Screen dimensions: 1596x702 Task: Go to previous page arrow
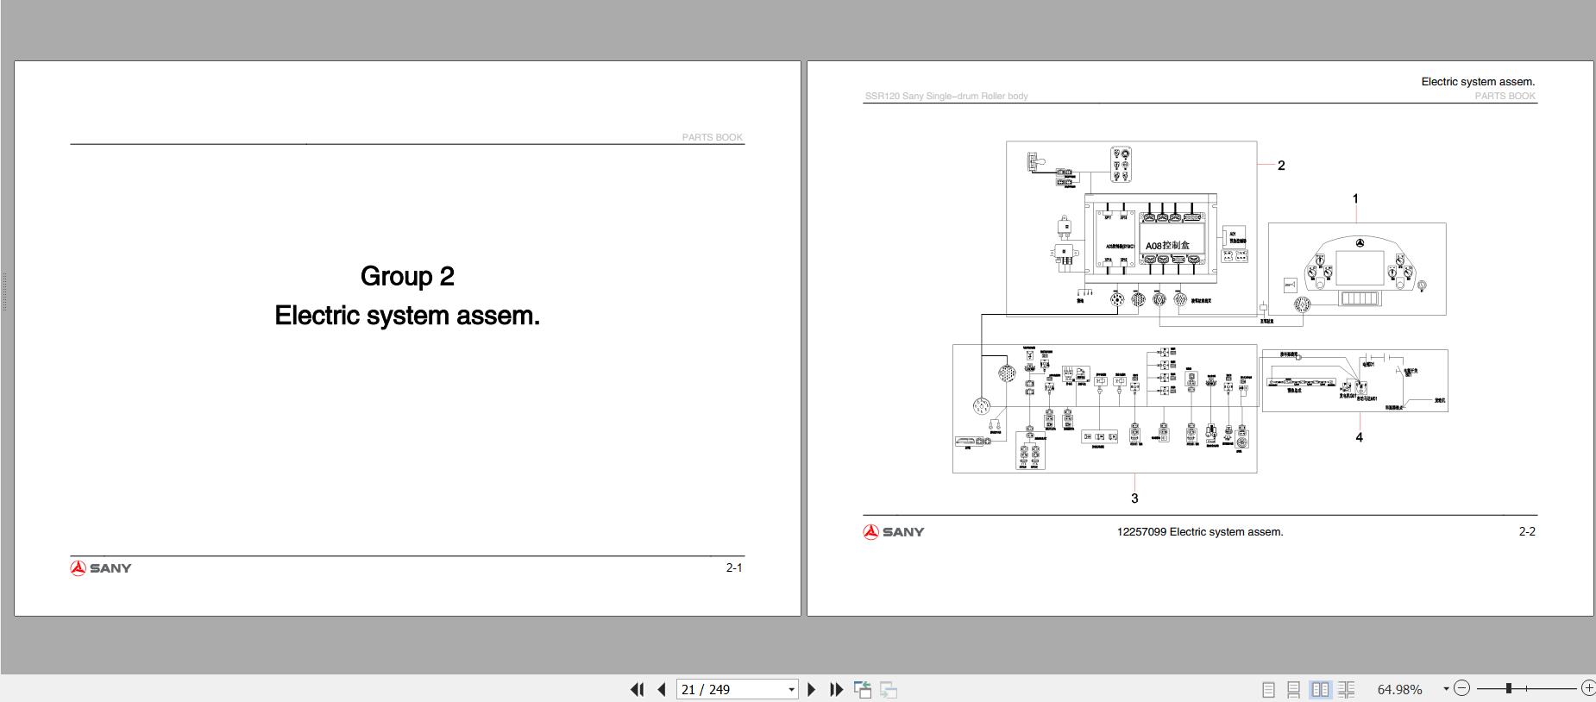tap(662, 689)
